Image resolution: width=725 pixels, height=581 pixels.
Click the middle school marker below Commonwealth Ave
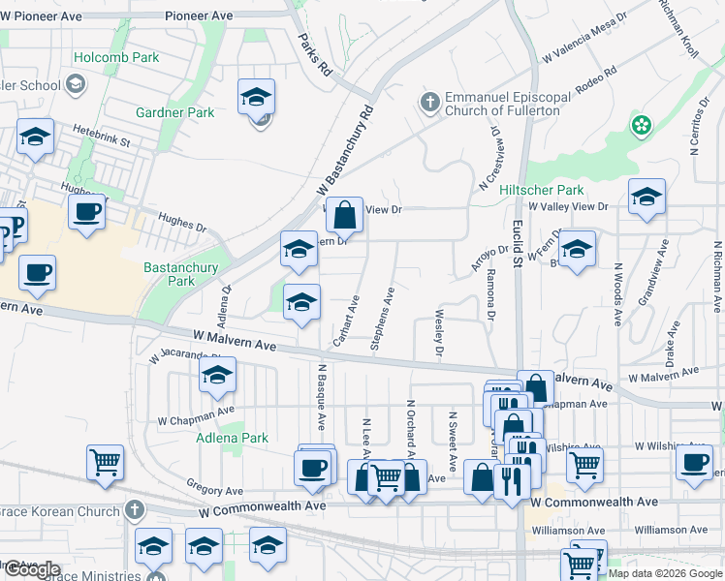(204, 547)
